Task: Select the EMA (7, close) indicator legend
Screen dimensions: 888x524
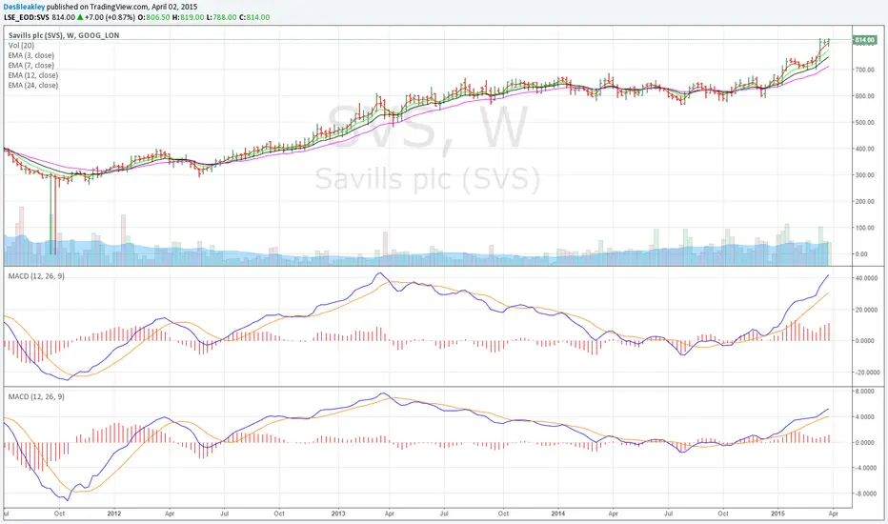Action: pos(31,65)
